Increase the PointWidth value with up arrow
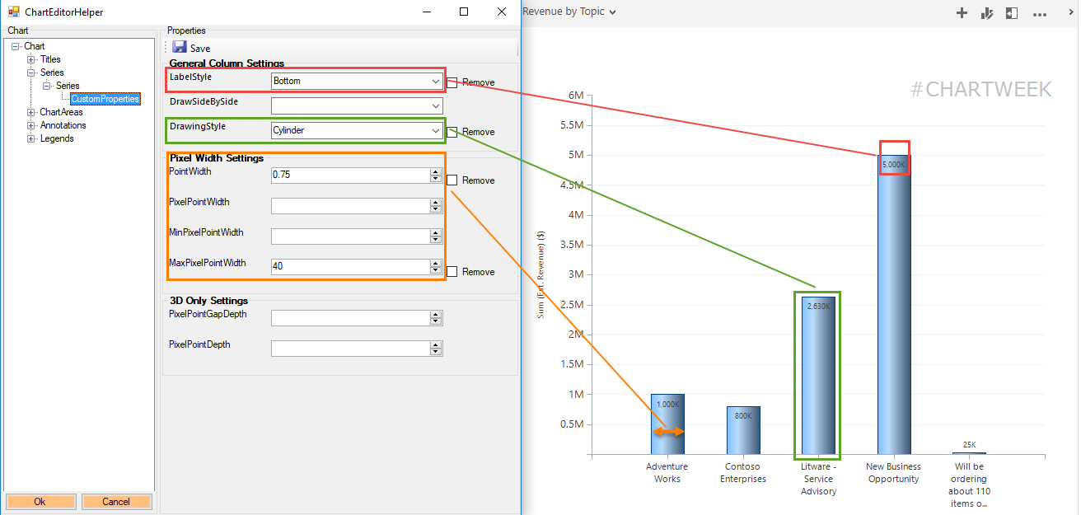 (x=436, y=172)
